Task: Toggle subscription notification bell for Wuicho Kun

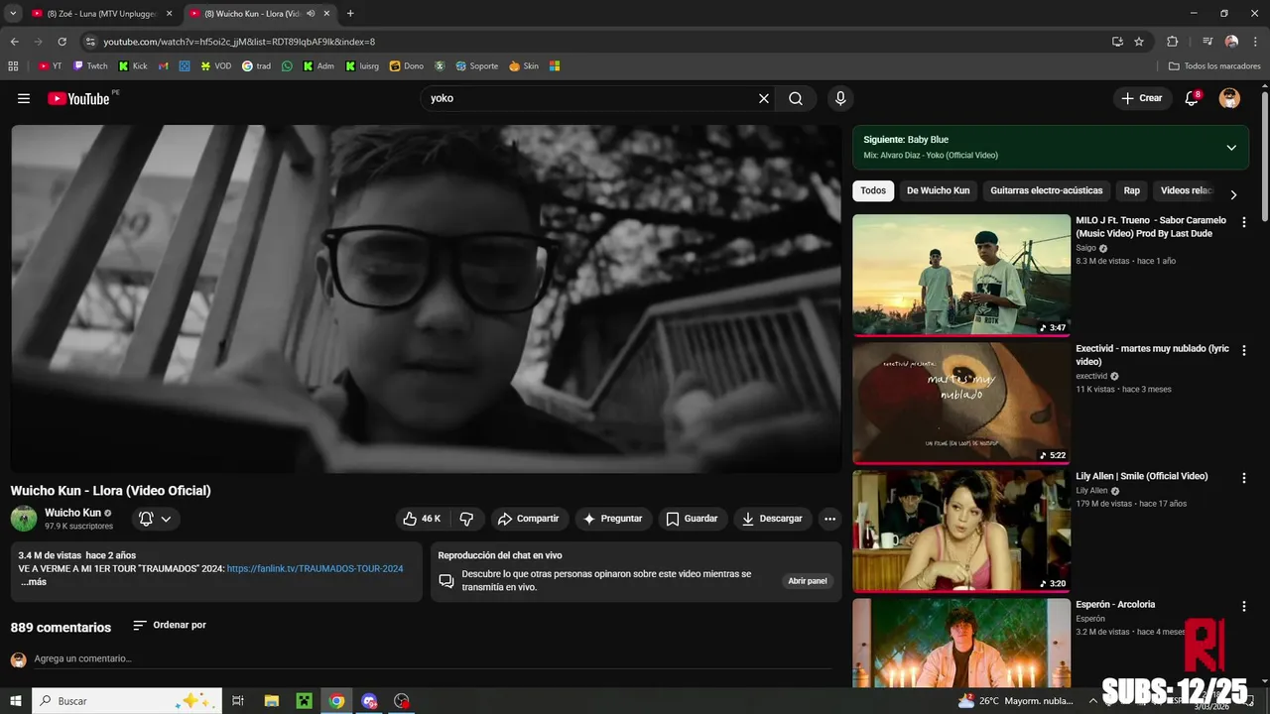Action: point(155,519)
